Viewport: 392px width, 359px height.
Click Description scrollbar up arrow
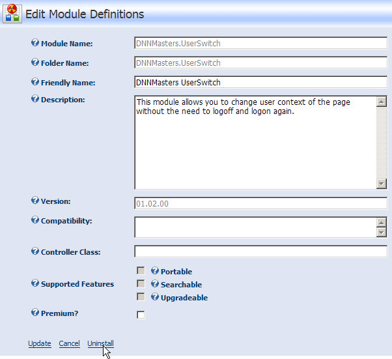[382, 102]
